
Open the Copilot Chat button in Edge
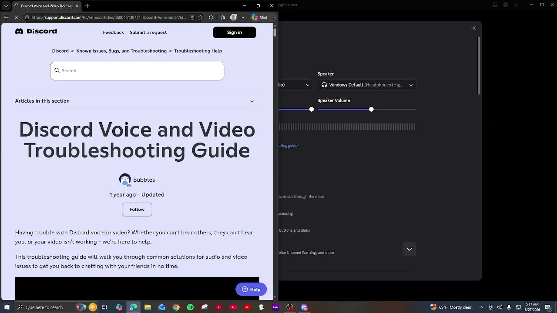pos(259,17)
